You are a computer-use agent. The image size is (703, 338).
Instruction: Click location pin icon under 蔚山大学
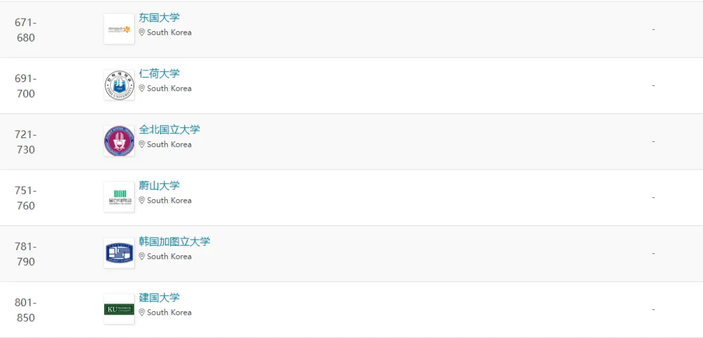pos(142,201)
